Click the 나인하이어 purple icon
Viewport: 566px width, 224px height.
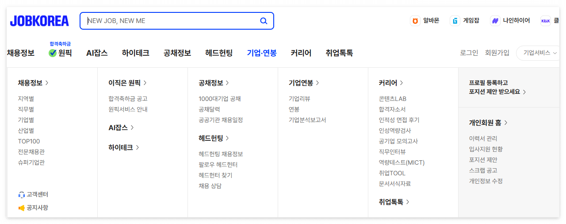click(x=495, y=21)
